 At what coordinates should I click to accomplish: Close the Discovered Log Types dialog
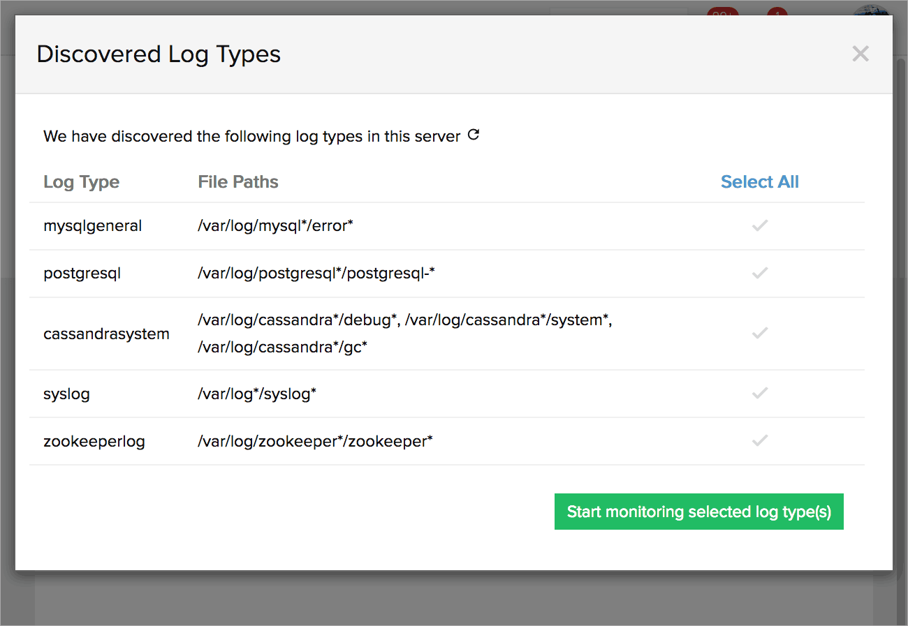coord(861,54)
